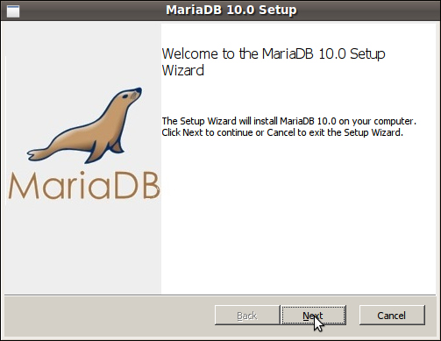Open the window menu icon in title bar
Viewport: 441px width, 341px height.
coord(13,11)
